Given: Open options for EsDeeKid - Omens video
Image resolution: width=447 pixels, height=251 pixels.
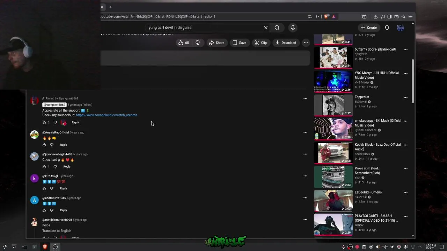Looking at the screenshot, I should pos(405,192).
